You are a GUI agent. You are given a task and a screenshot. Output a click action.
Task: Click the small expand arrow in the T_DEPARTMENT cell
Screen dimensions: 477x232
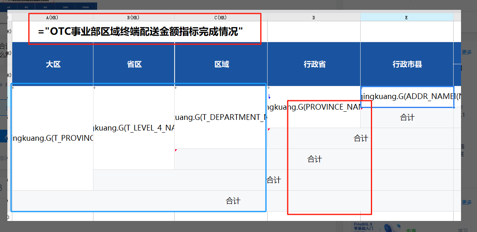(176, 88)
